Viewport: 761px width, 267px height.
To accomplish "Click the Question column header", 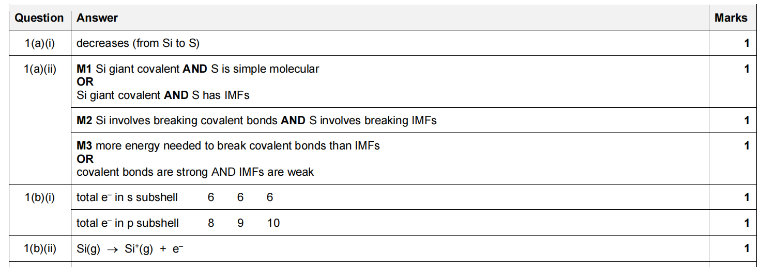I will coord(39,18).
